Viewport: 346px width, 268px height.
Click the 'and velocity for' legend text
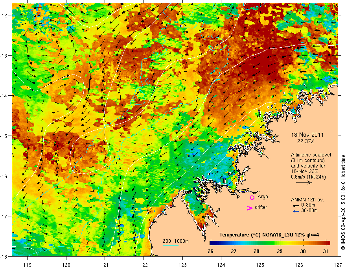pyautogui.click(x=308, y=166)
